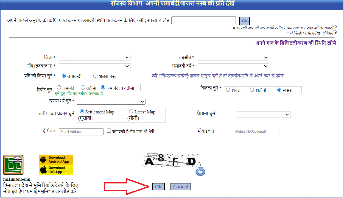Select the खेवट option radio button

pyautogui.click(x=228, y=90)
